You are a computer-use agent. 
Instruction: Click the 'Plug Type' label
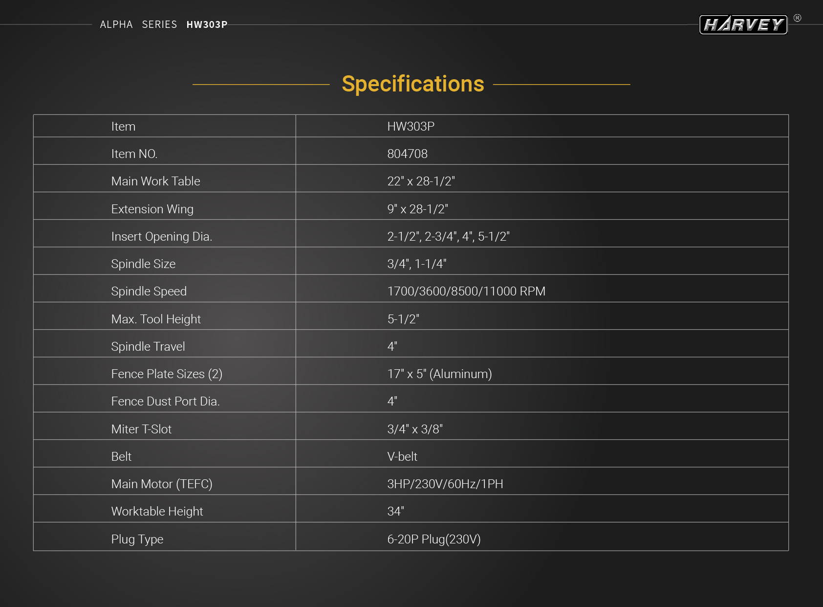[x=137, y=539]
